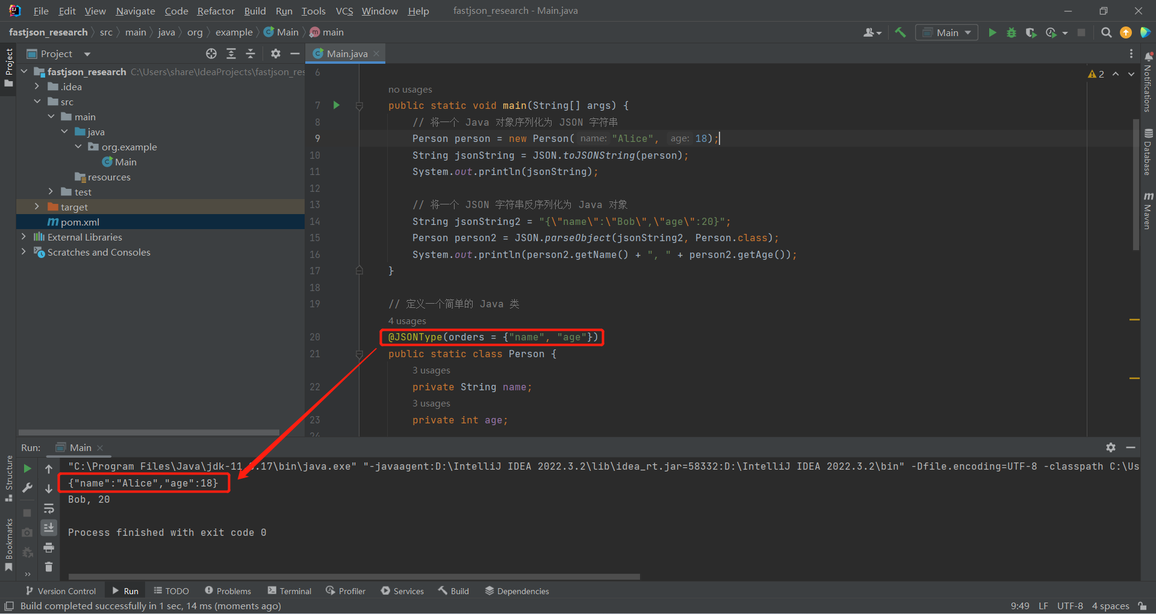Toggle read-only lock in status bar

(1143, 606)
